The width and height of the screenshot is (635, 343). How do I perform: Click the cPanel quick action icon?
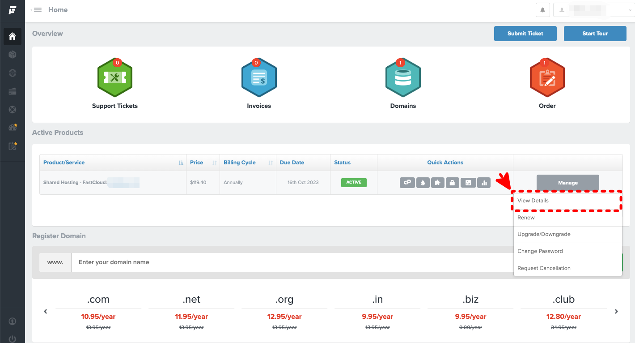(407, 183)
